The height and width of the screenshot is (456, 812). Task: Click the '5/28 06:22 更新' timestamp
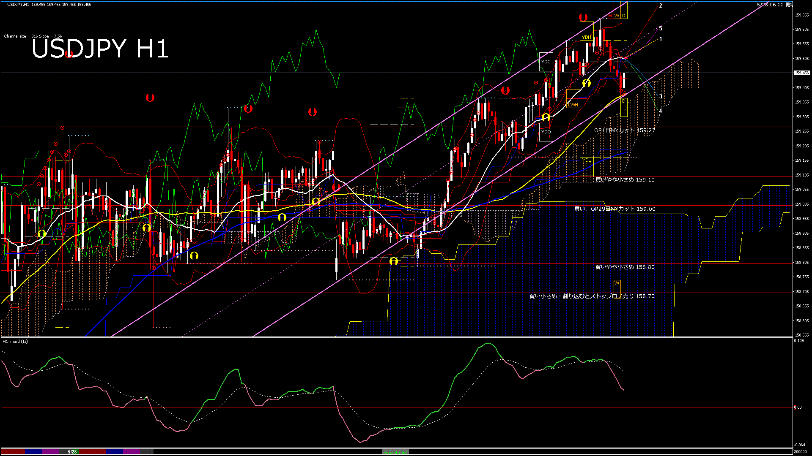[x=774, y=5]
